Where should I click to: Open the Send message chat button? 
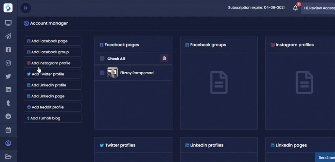click(325, 157)
